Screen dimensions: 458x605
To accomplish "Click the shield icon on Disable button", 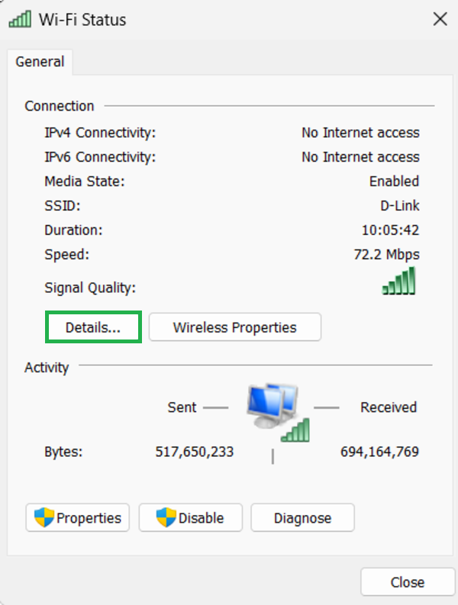I will (166, 517).
